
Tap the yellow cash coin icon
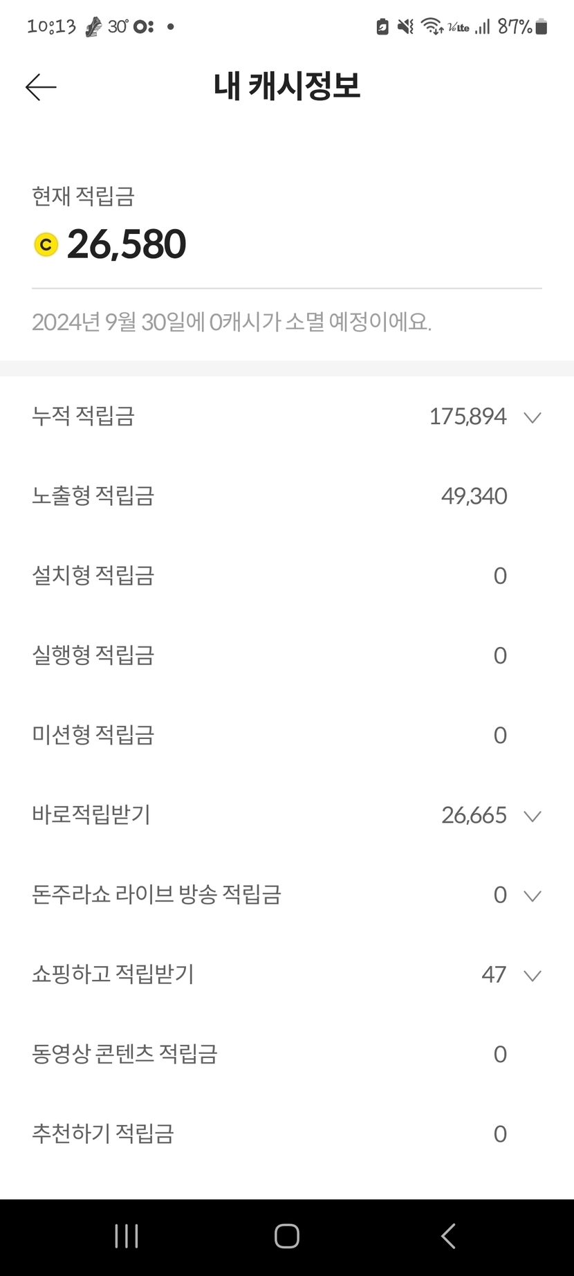pyautogui.click(x=46, y=245)
